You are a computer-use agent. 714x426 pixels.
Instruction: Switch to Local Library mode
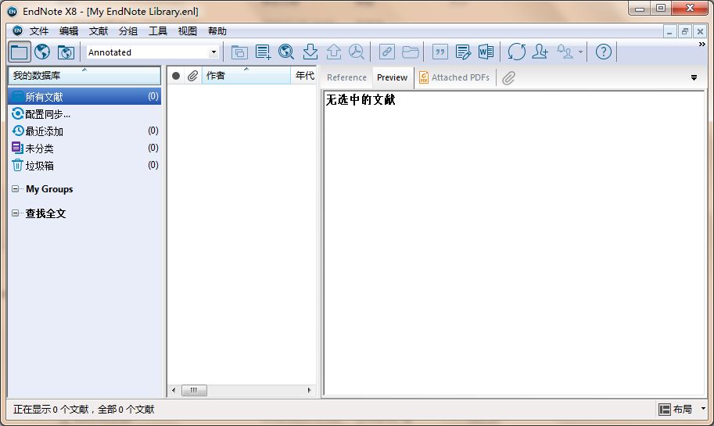click(19, 52)
